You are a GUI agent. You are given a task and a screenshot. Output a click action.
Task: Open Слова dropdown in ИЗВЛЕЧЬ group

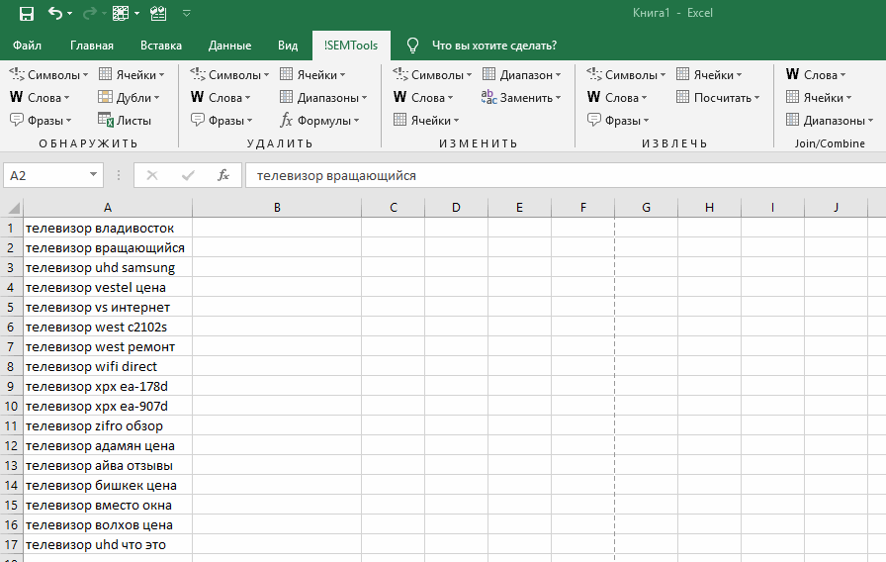point(618,97)
